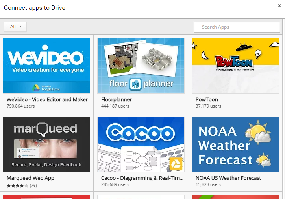This screenshot has height=199, width=285.
Task: Click the WeVideo - Video Editor and Maker title
Action: pyautogui.click(x=47, y=100)
